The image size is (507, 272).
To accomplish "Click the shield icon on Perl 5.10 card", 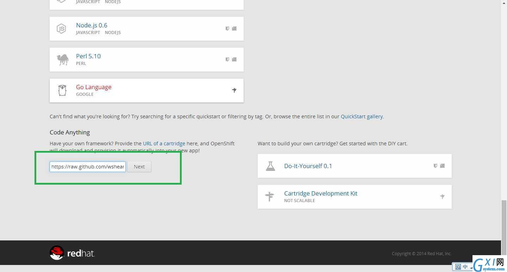I will [227, 59].
